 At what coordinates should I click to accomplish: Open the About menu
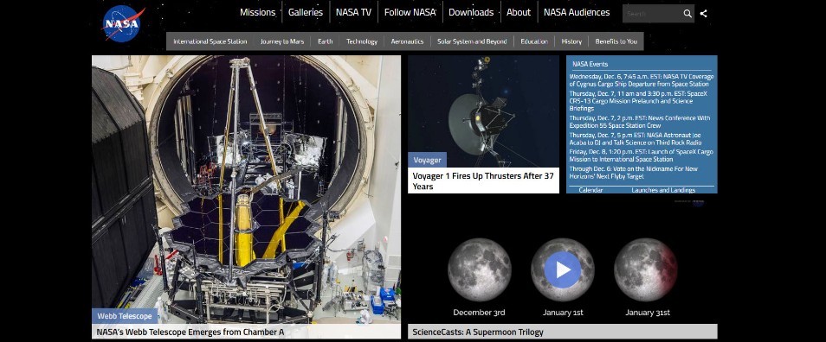pos(519,12)
